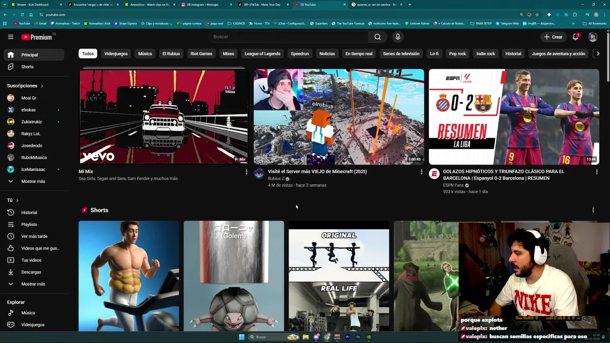Click the Windows Start button
The height and width of the screenshot is (343, 610).
coord(242,337)
